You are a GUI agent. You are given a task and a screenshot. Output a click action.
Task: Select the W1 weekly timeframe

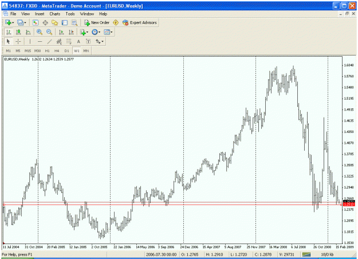pos(77,51)
